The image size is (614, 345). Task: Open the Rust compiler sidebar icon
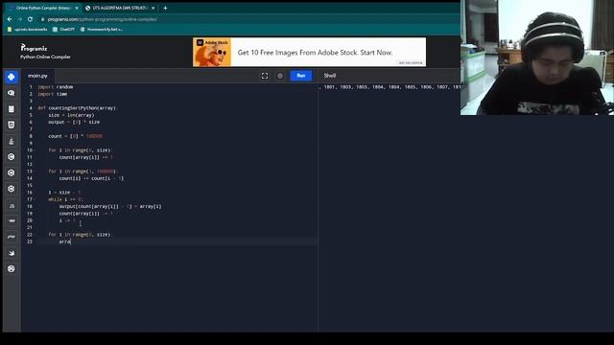pyautogui.click(x=12, y=268)
